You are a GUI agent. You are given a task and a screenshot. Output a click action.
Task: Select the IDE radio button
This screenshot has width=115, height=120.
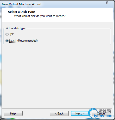[7, 34]
